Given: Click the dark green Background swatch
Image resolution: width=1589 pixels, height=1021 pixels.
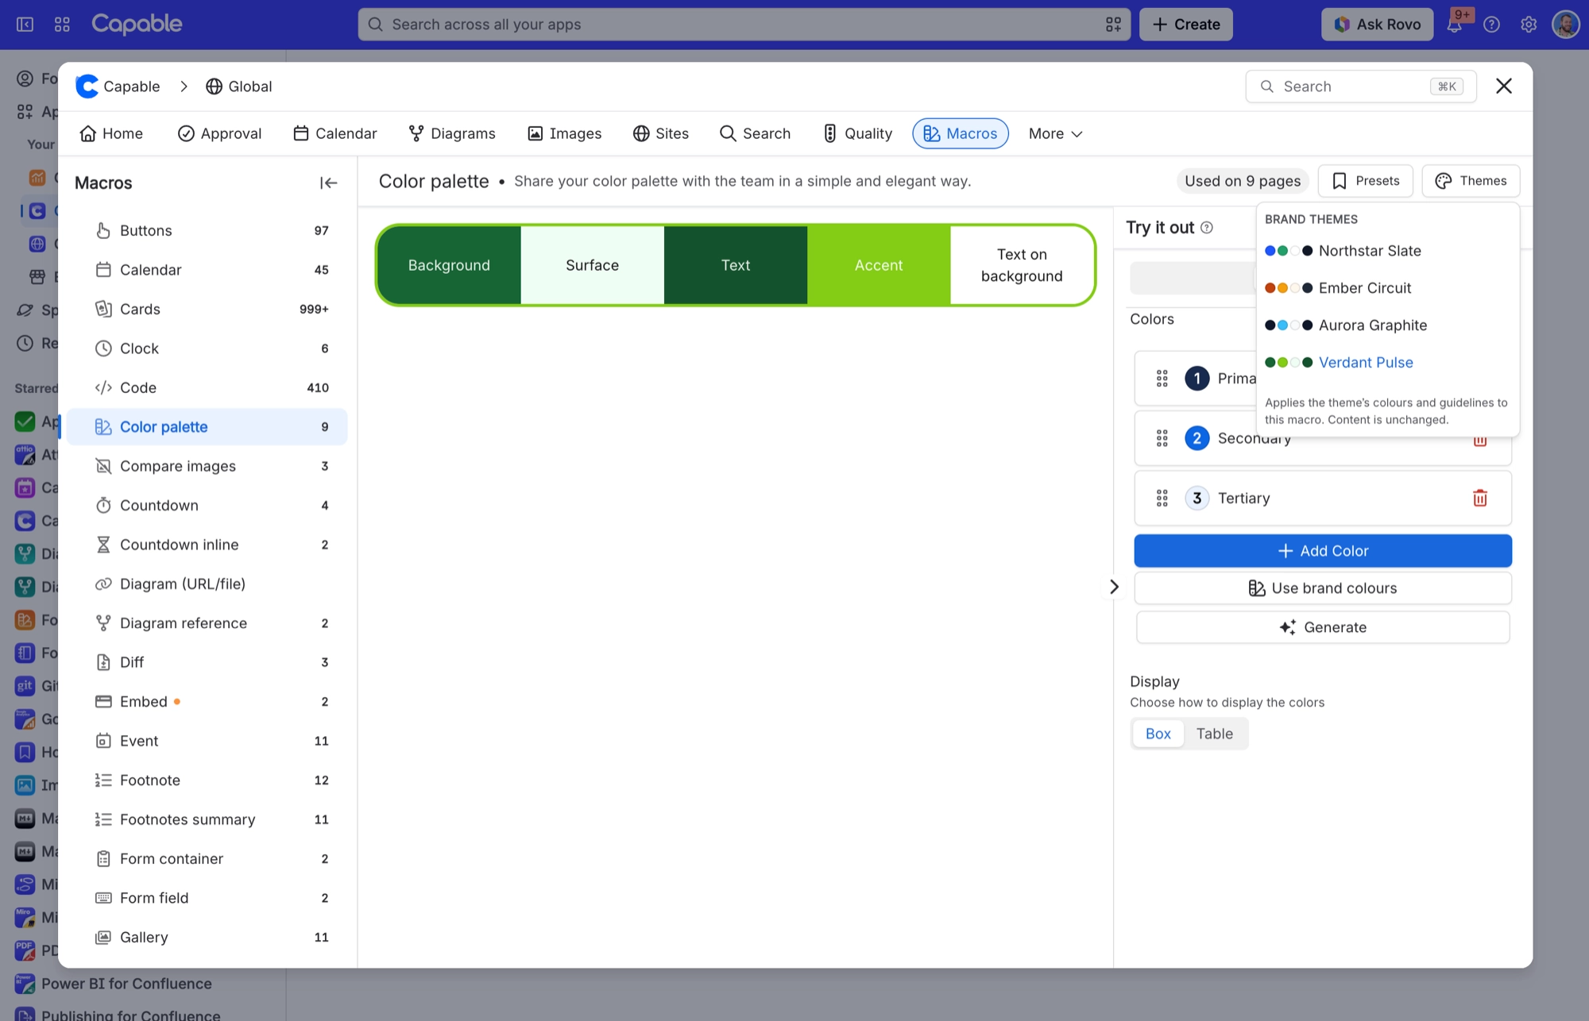Looking at the screenshot, I should tap(449, 265).
